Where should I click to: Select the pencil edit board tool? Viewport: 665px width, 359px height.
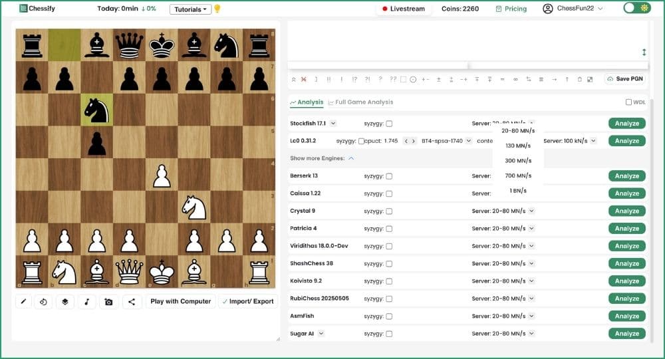coord(23,301)
